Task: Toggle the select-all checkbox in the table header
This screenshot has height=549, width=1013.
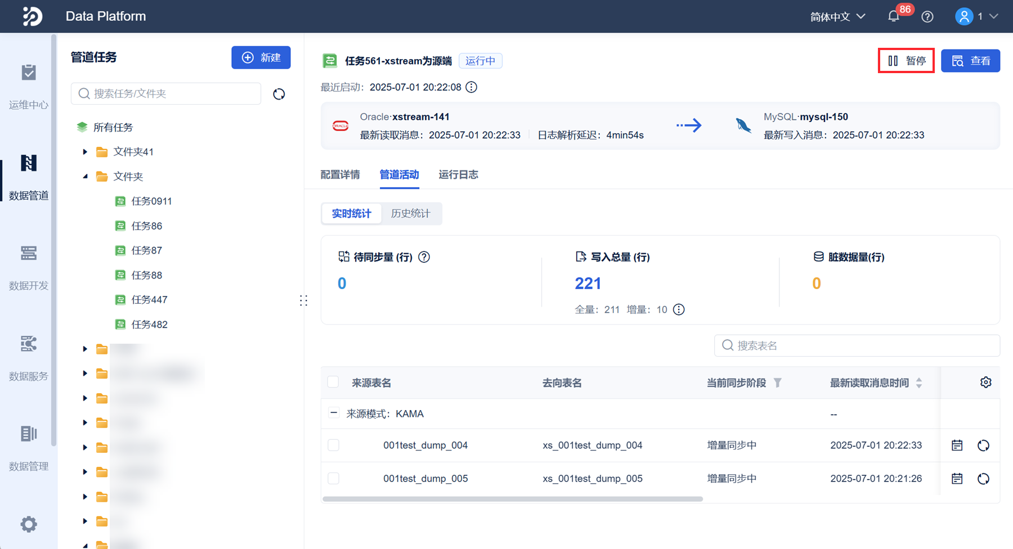Action: point(333,382)
